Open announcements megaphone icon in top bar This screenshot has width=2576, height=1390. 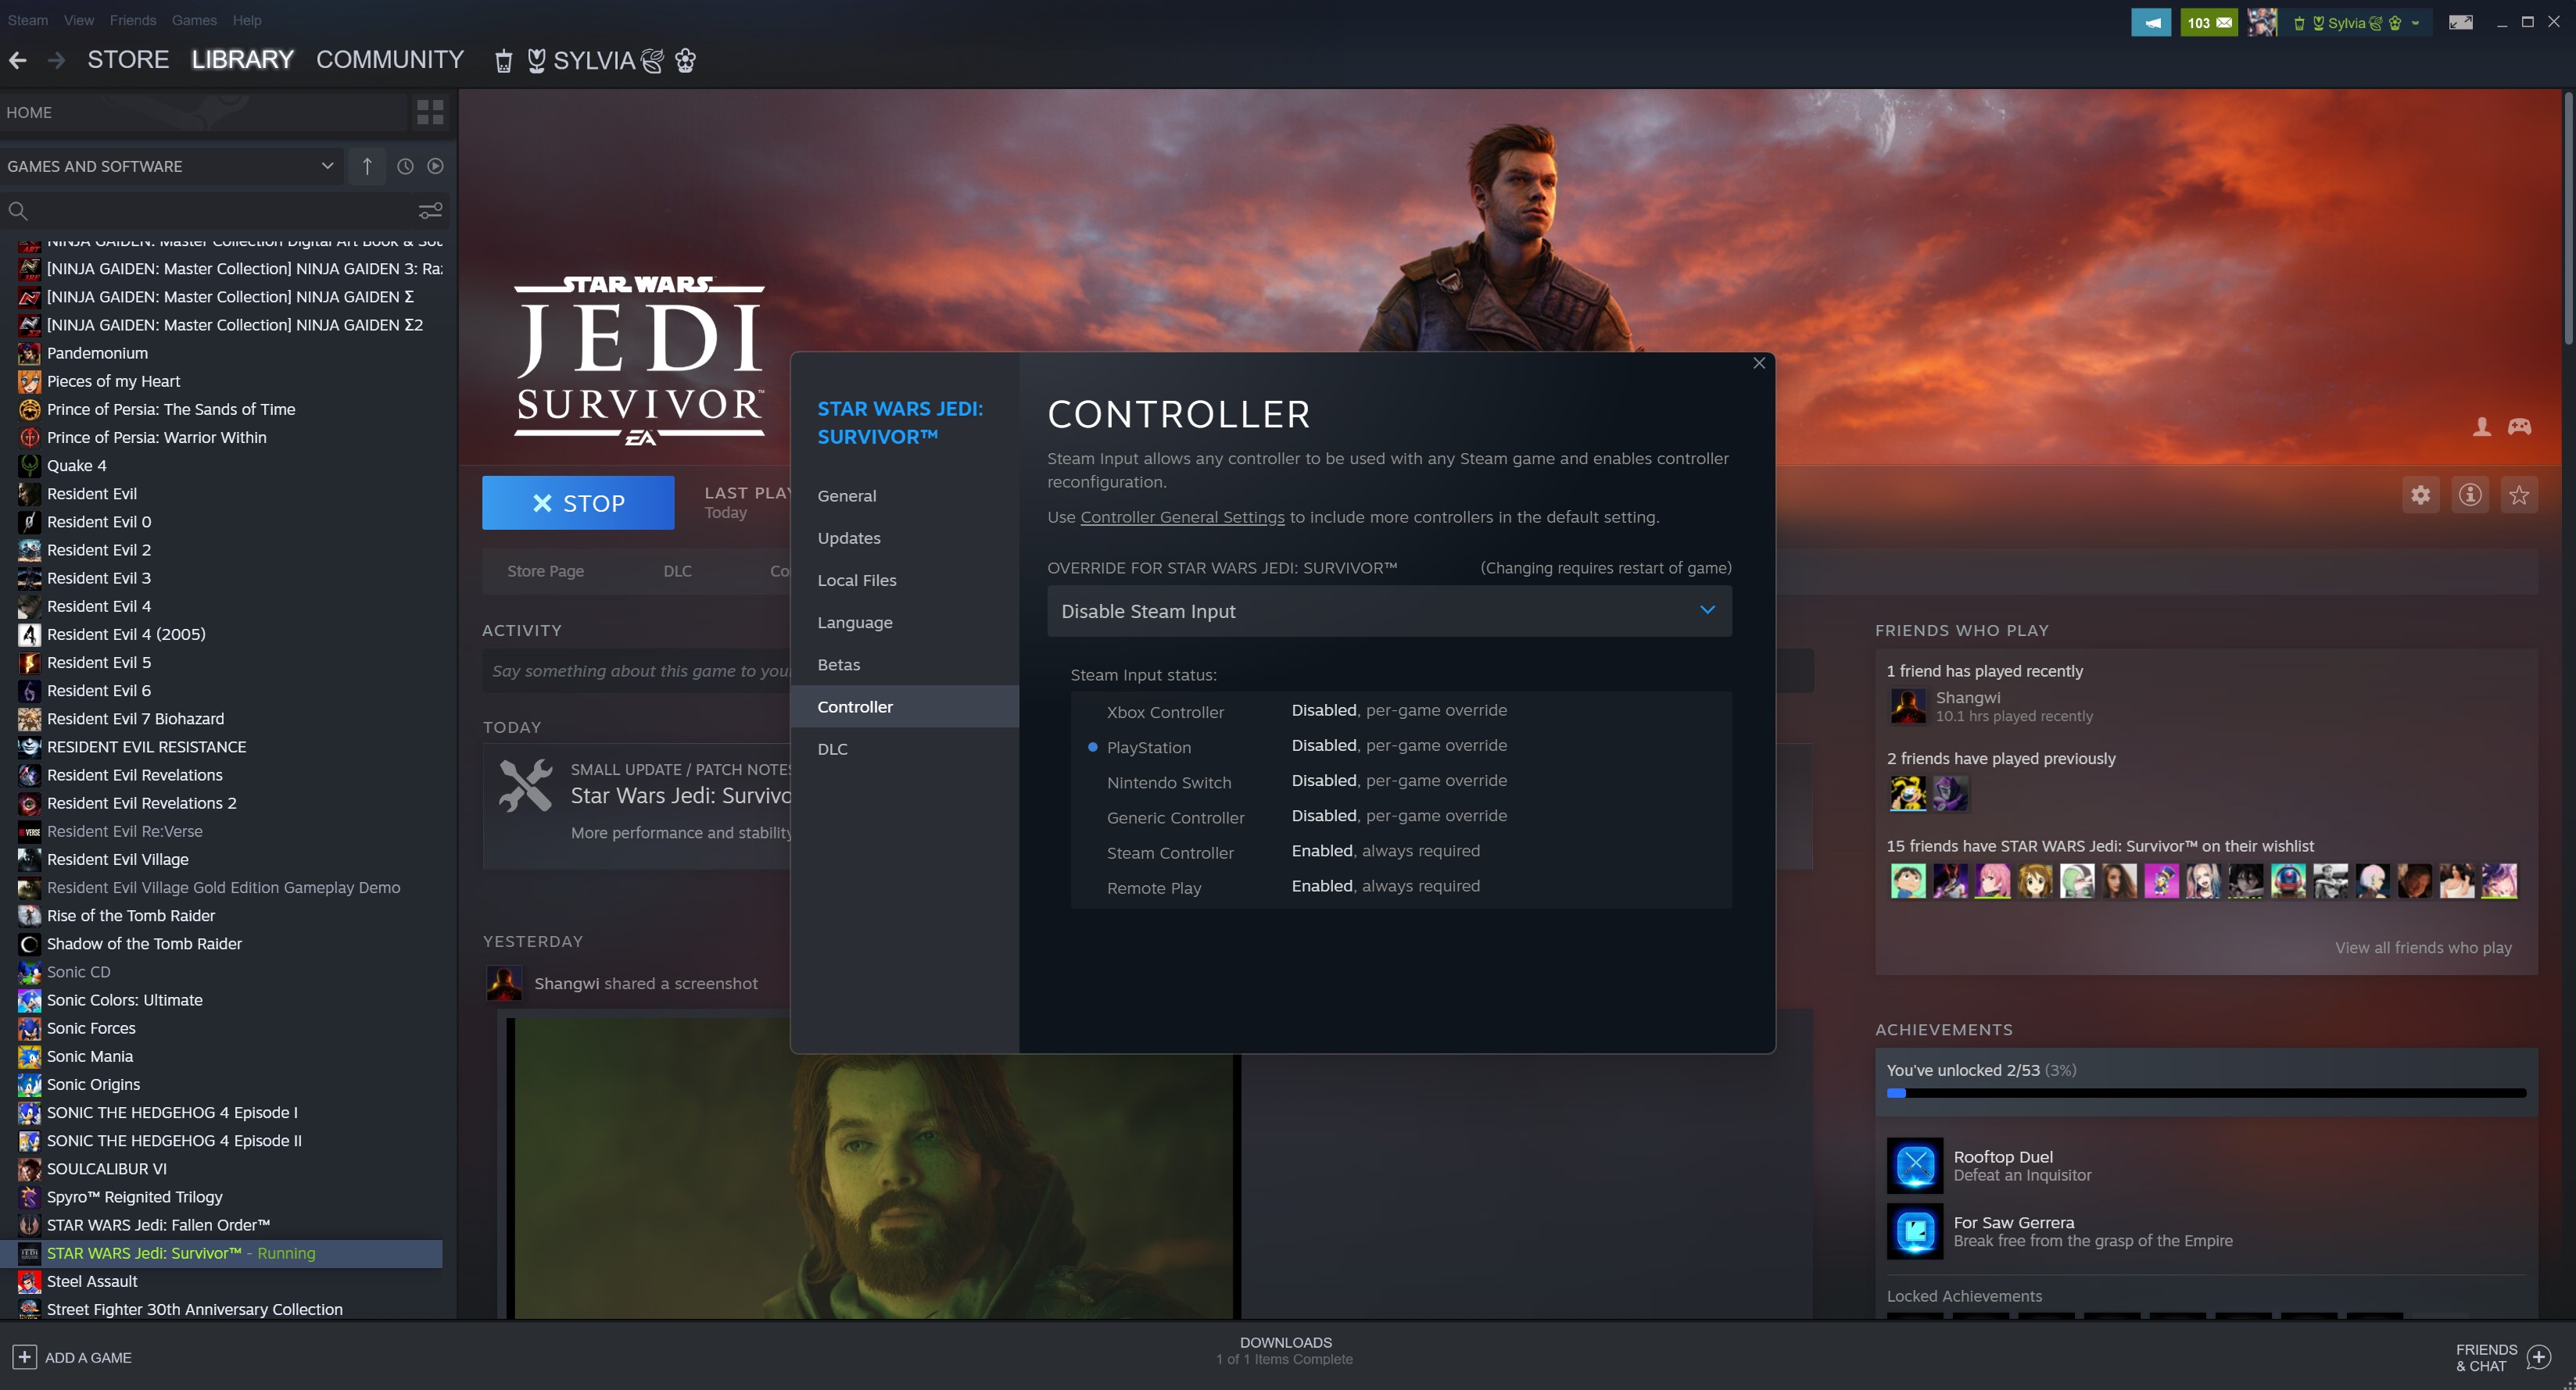point(2151,22)
